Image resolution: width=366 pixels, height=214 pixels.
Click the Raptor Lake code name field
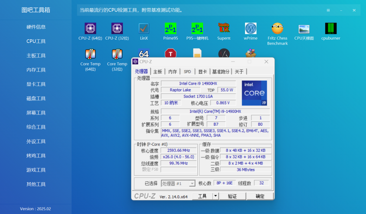180,90
